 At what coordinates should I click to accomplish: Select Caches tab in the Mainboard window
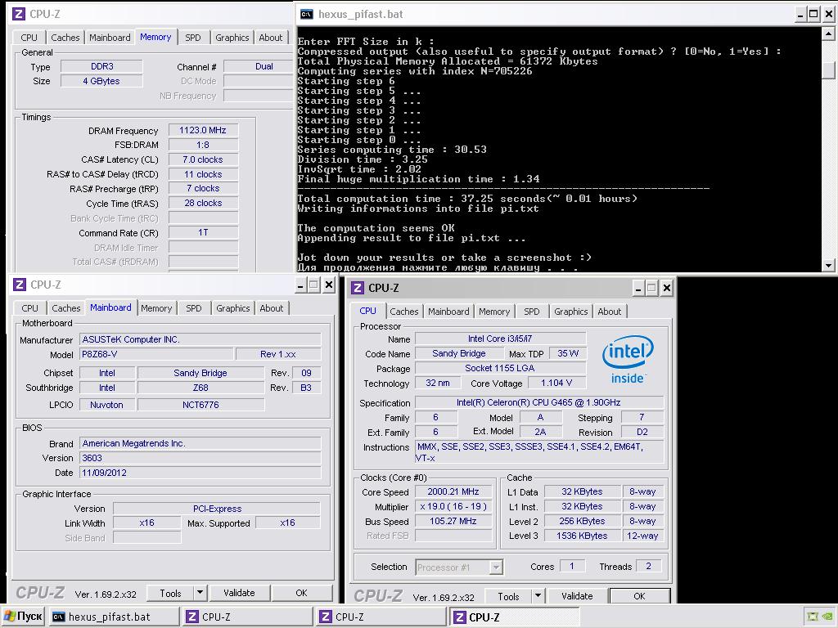[x=66, y=308]
